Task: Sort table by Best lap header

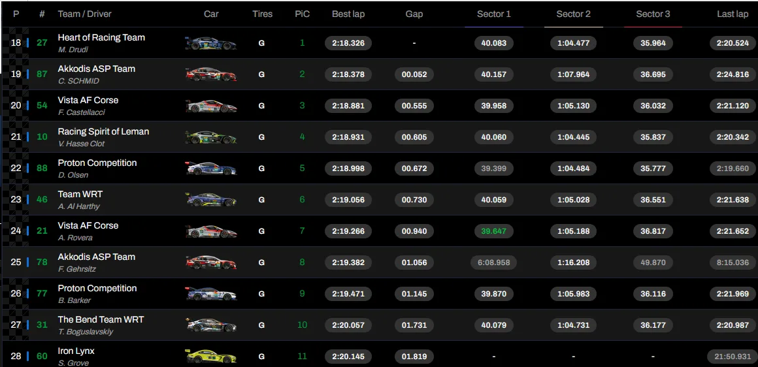Action: click(x=348, y=14)
